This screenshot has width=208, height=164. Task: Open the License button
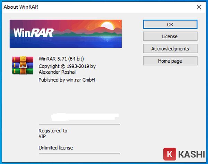[170, 36]
